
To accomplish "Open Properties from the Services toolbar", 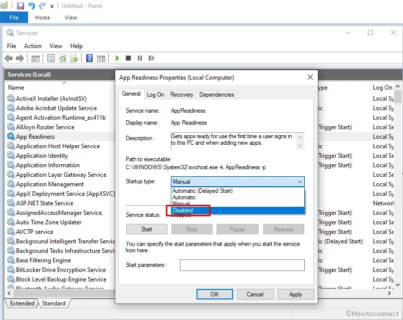I will tap(51, 58).
